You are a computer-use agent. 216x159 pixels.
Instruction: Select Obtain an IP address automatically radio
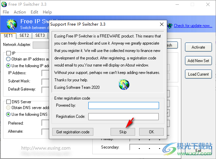(x=8, y=59)
